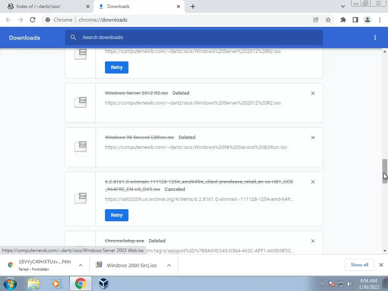Close the Downloads tab

178,6
